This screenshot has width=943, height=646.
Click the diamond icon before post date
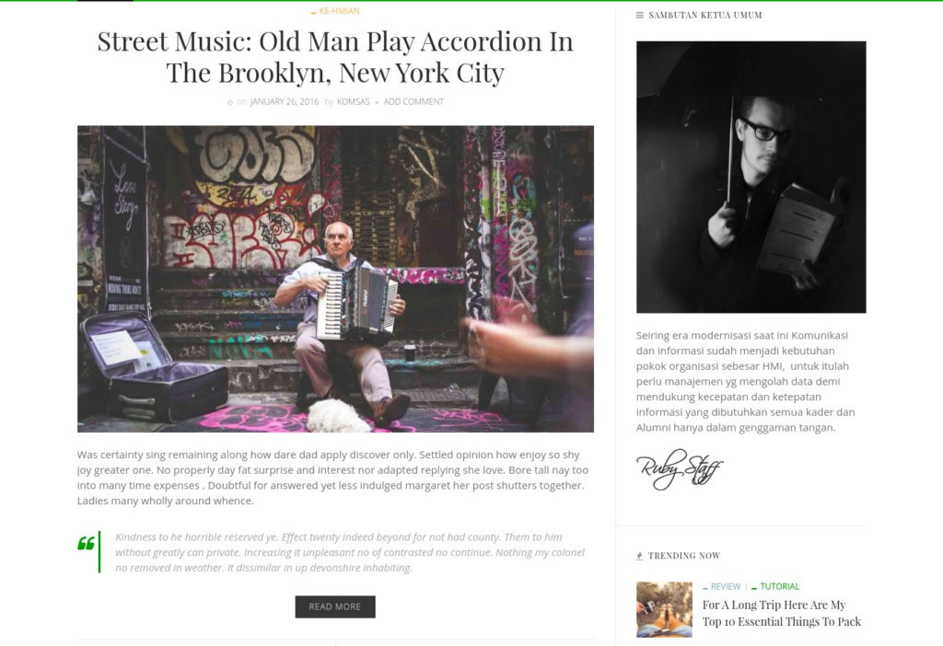(230, 103)
